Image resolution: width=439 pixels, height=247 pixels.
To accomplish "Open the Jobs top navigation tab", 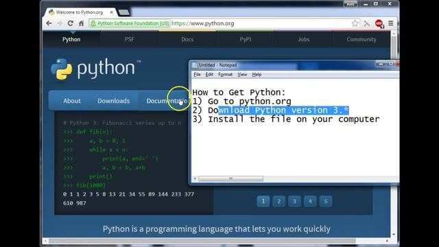I will 303,40.
